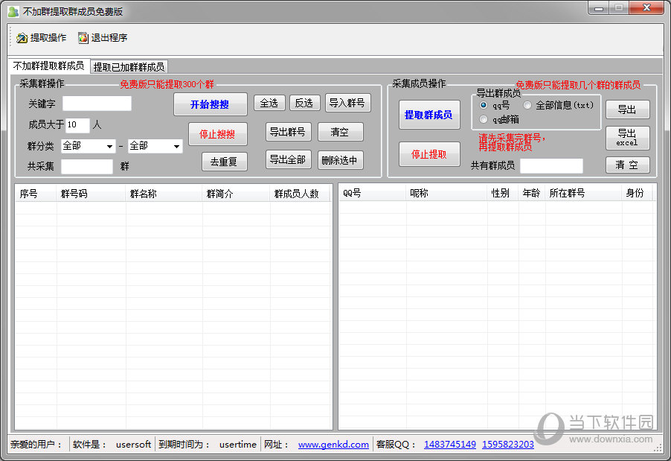671x461 pixels.
Task: Focus the 关键字 keyword input field
Action: click(97, 104)
